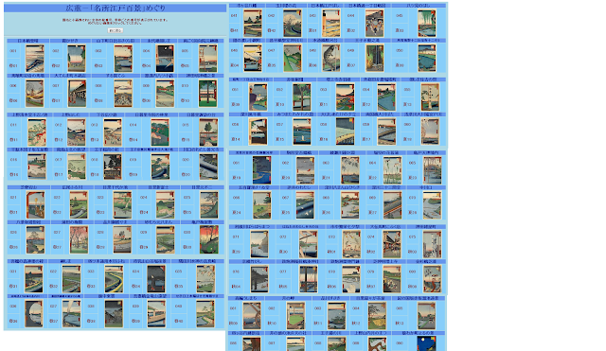Open print 070 thumbnail
Screen dimensions: 606x351
[x=432, y=205]
